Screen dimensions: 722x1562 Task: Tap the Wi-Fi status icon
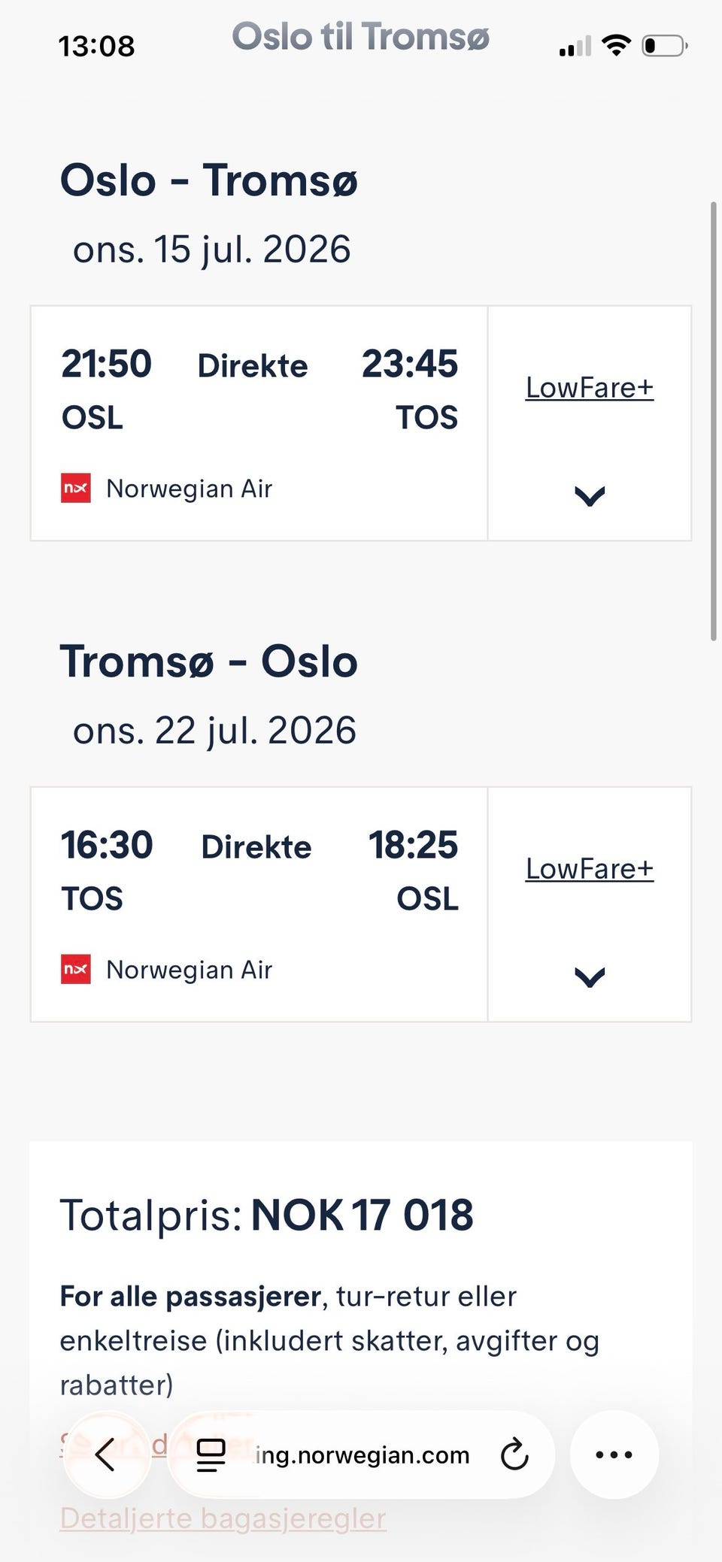(x=616, y=45)
